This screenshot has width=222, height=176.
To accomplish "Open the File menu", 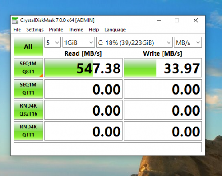I will pos(17,30).
